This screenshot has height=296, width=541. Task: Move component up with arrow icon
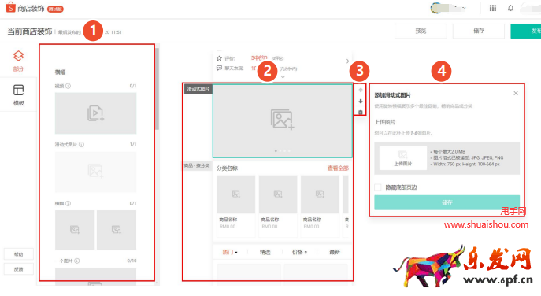coord(361,90)
